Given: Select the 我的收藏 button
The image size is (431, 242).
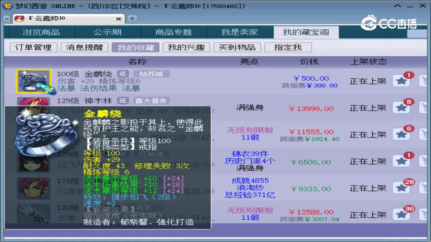Looking at the screenshot, I should point(136,47).
